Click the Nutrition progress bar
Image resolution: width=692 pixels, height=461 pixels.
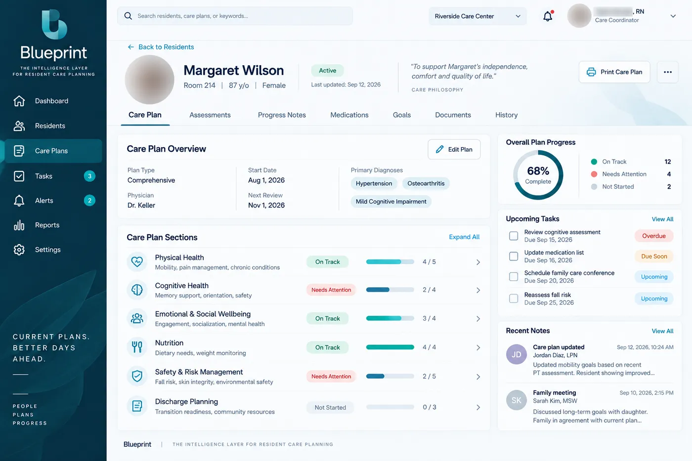tap(390, 347)
